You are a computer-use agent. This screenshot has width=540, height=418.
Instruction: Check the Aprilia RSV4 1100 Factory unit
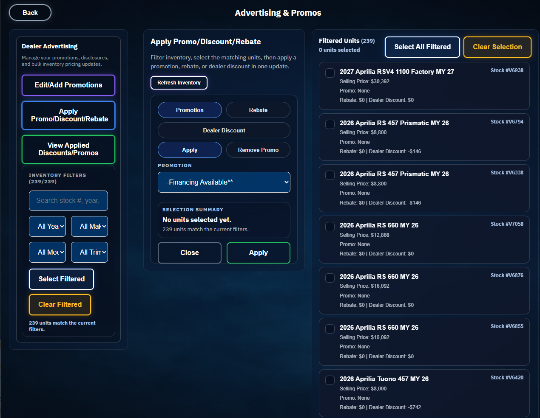(330, 73)
